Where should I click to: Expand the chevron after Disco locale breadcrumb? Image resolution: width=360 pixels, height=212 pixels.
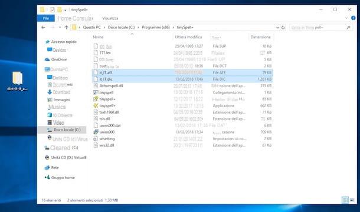tap(138, 27)
